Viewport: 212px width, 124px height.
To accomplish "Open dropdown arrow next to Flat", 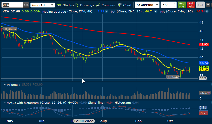I will (x=208, y=5).
